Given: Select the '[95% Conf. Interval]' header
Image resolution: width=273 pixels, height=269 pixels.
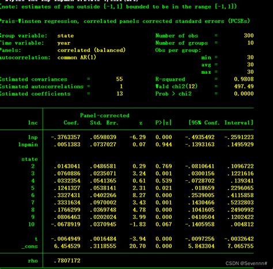Looking at the screenshot, I should pyautogui.click(x=221, y=123).
